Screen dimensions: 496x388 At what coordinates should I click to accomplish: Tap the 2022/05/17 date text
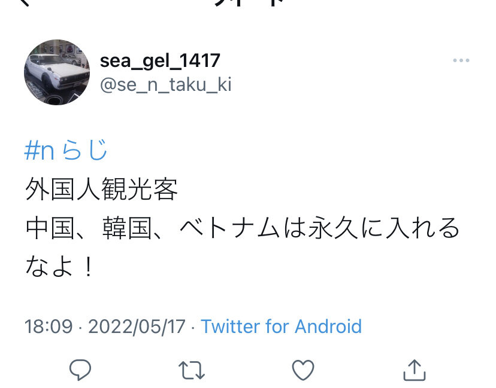(137, 326)
